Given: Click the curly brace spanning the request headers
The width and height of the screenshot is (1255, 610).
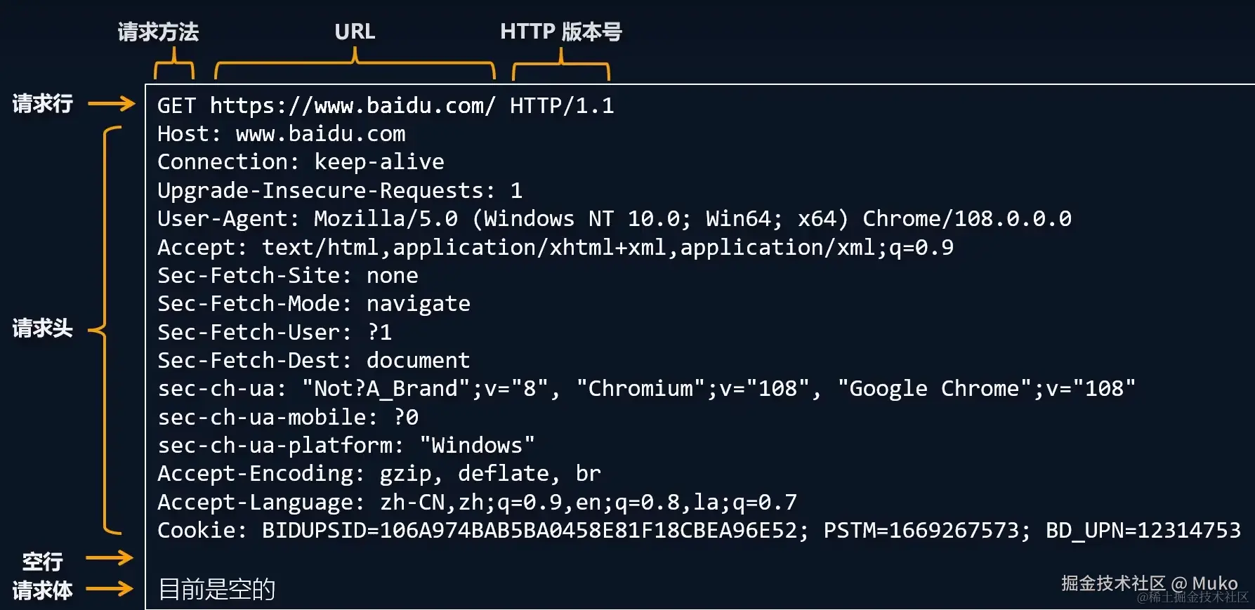Looking at the screenshot, I should click(105, 329).
